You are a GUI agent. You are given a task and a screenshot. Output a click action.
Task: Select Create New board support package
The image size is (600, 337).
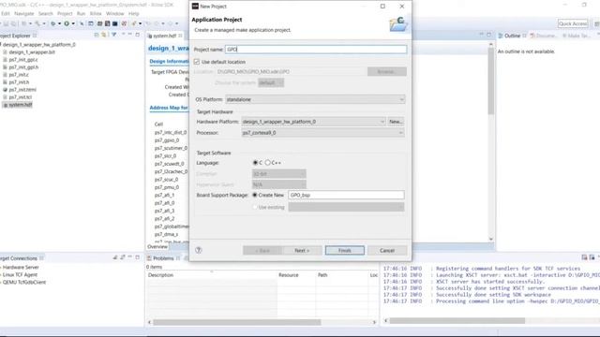[255, 195]
